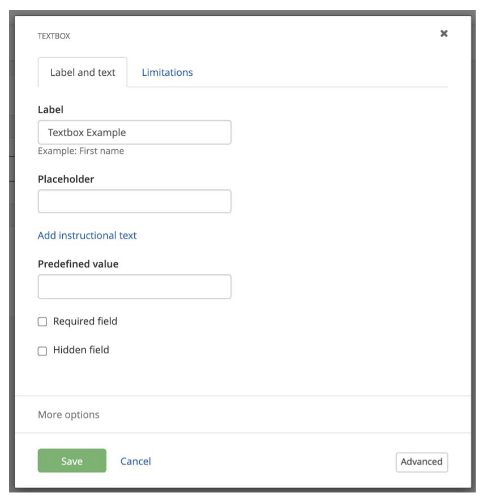The image size is (488, 503).
Task: Click the bold "Placeholder" field heading
Action: (x=66, y=179)
